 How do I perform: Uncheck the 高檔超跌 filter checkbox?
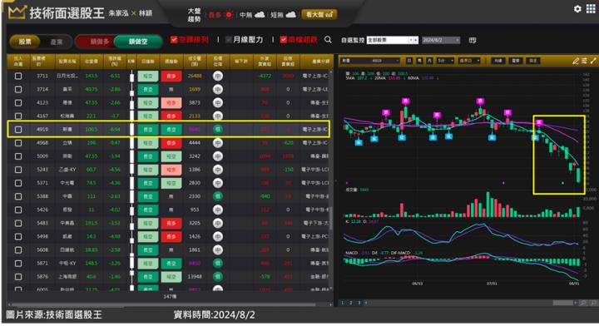(284, 39)
